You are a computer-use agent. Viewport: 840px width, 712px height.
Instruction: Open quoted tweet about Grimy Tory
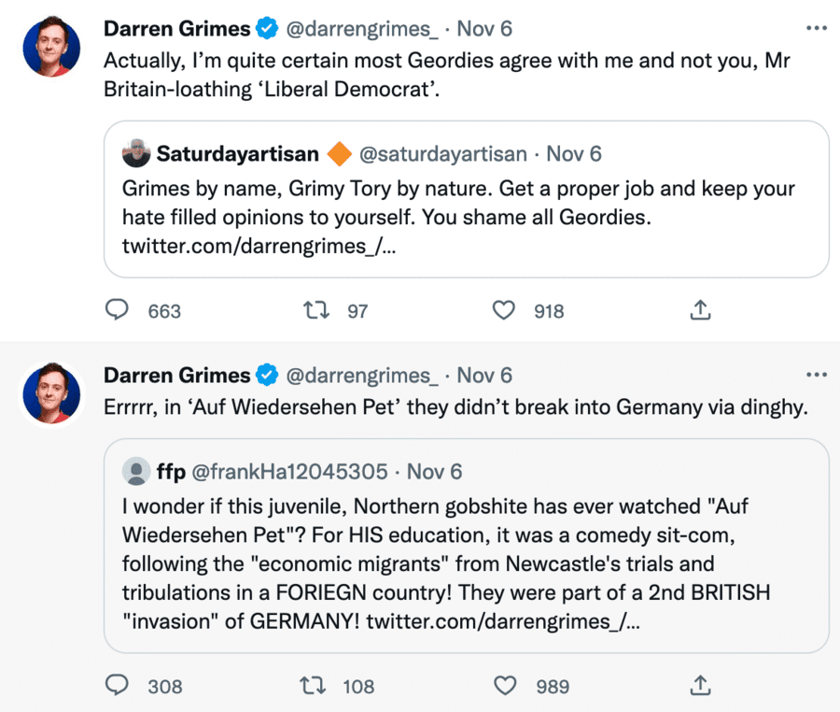[x=465, y=217]
